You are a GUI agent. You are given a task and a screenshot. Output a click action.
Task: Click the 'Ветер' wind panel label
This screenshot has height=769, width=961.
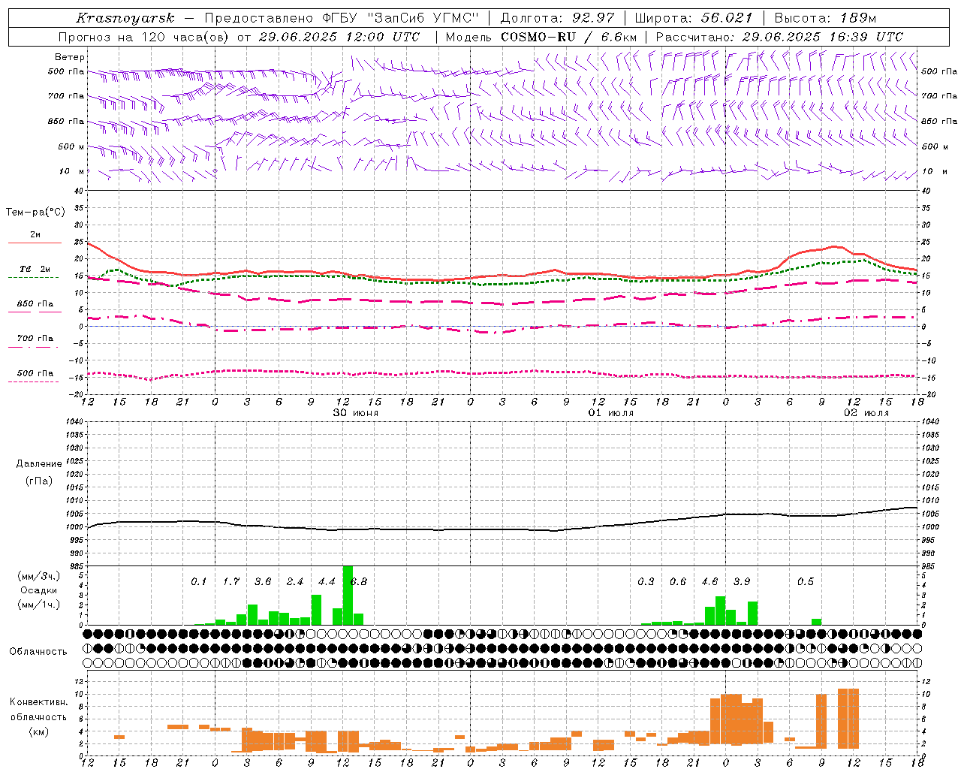click(x=70, y=57)
